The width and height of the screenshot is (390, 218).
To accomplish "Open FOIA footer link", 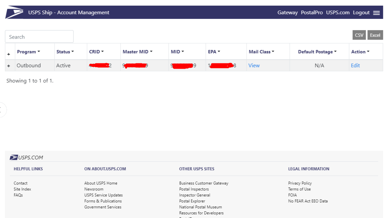I will click(x=292, y=195).
